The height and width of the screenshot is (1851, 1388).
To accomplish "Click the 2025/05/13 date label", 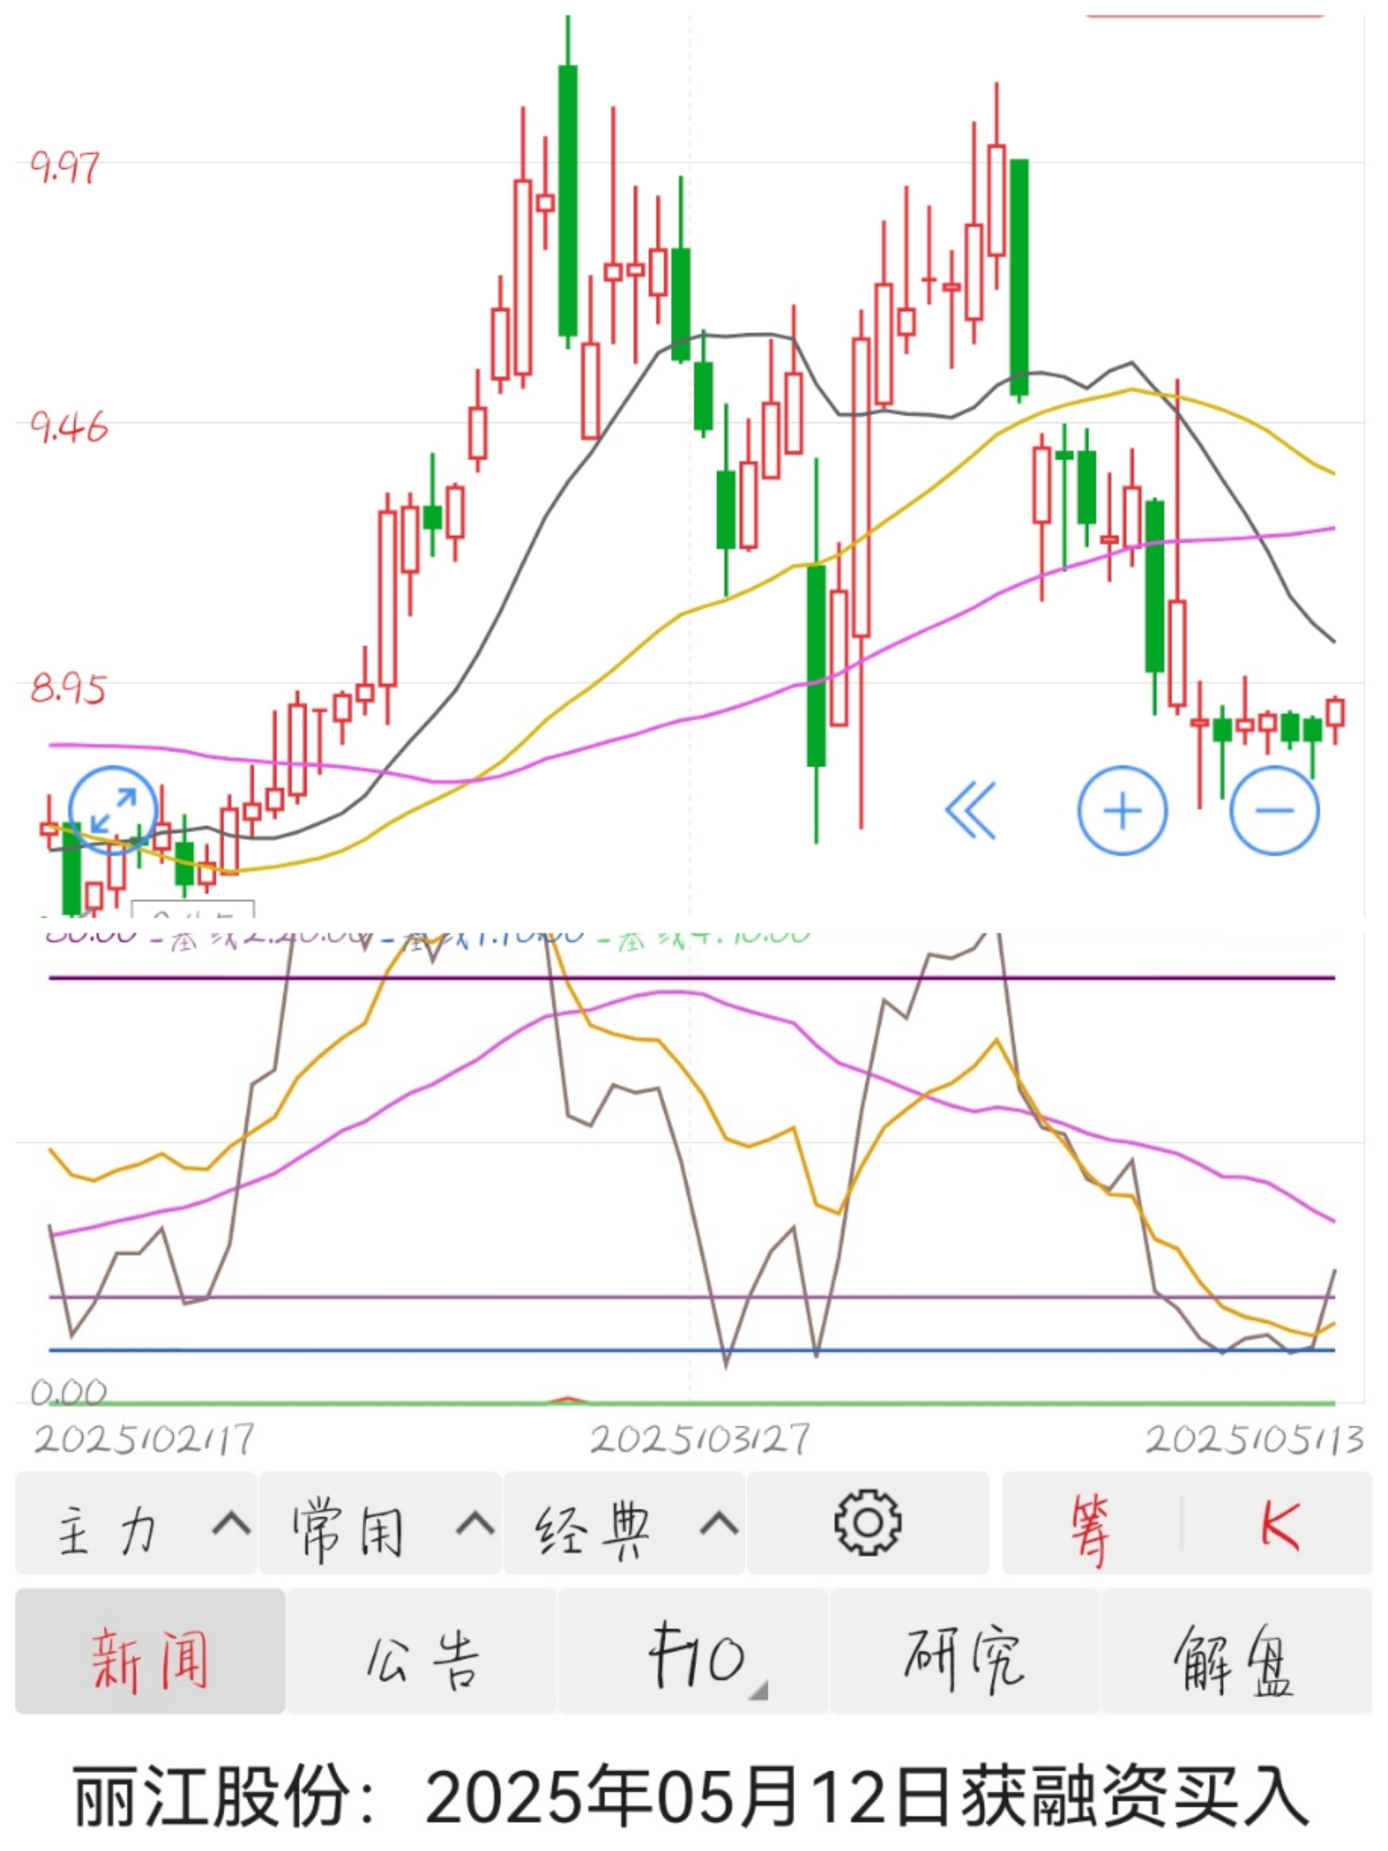I will click(x=1254, y=1439).
